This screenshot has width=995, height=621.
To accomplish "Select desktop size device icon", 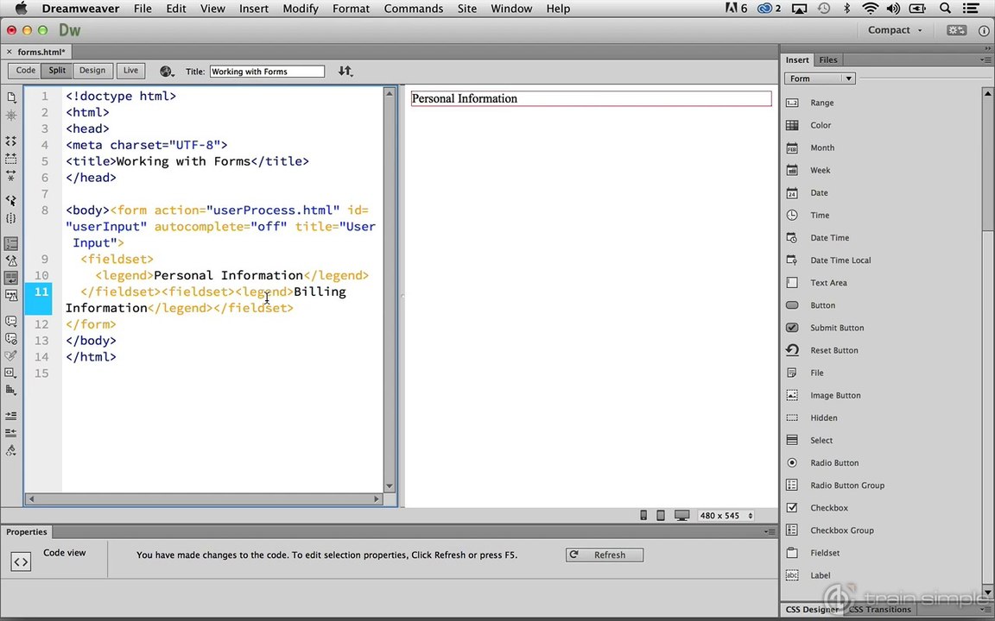I will pos(681,515).
